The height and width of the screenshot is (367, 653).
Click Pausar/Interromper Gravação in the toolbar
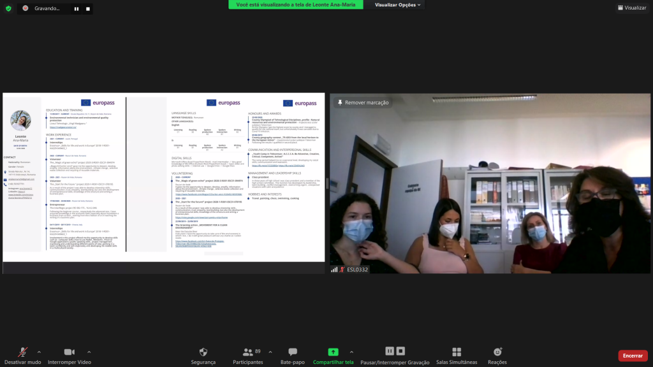395,356
